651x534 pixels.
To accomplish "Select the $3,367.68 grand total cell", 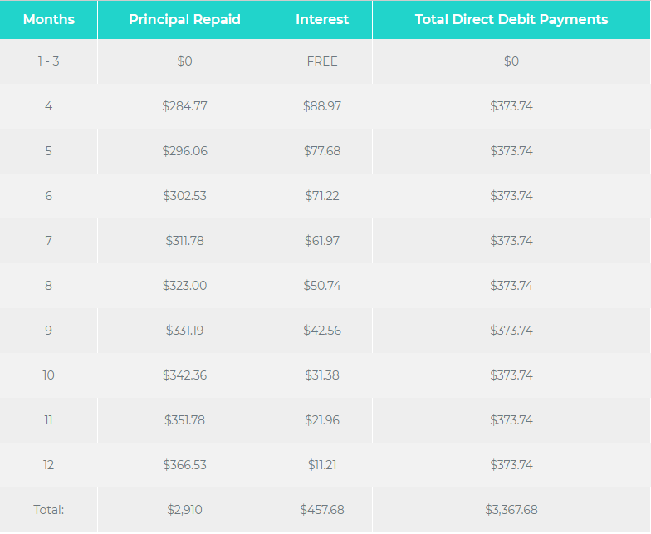I will [512, 510].
